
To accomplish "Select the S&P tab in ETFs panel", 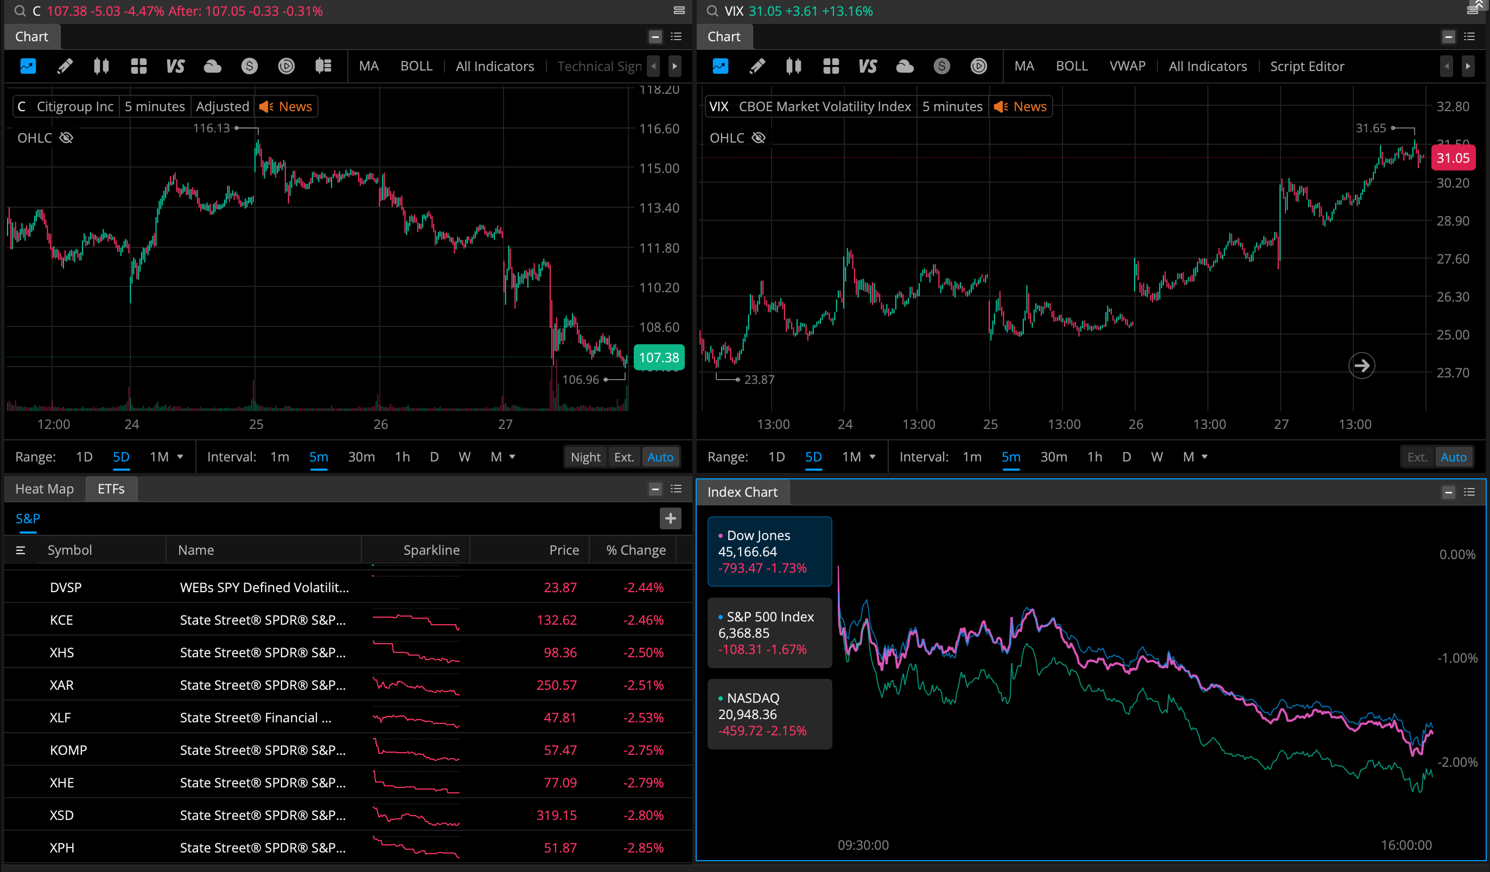I will point(28,519).
